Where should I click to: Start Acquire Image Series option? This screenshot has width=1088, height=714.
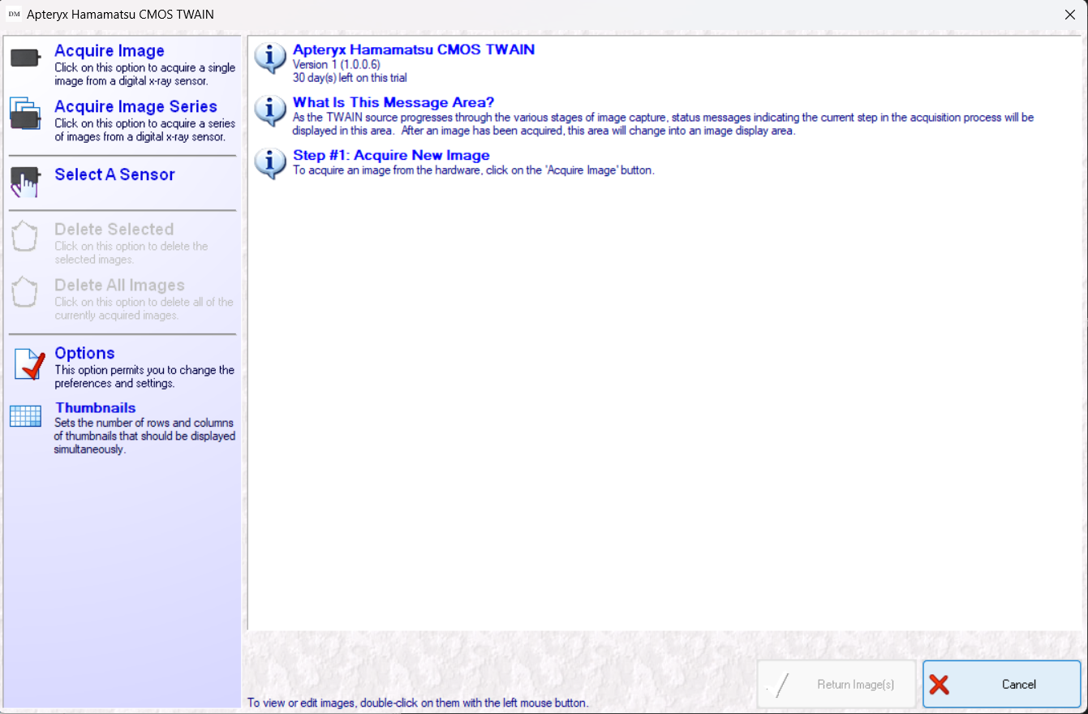point(135,106)
